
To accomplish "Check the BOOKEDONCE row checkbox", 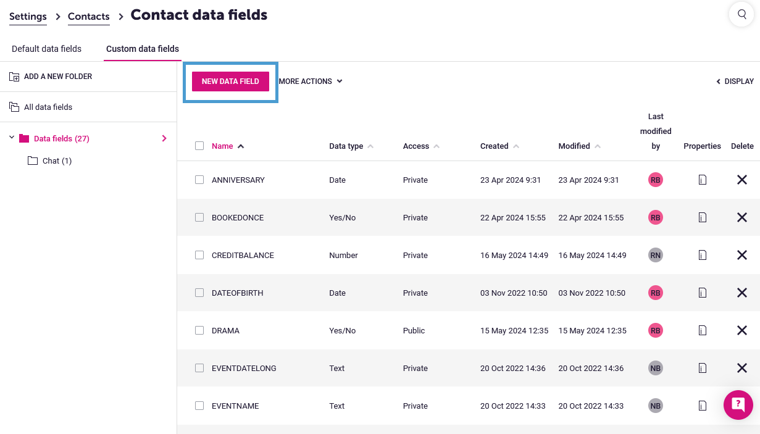I will 199,217.
